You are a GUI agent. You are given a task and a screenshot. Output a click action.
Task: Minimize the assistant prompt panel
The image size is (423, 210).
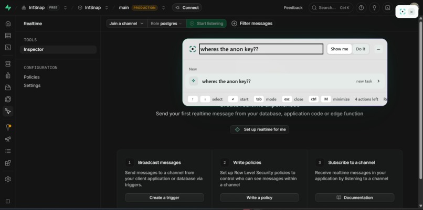[378, 49]
